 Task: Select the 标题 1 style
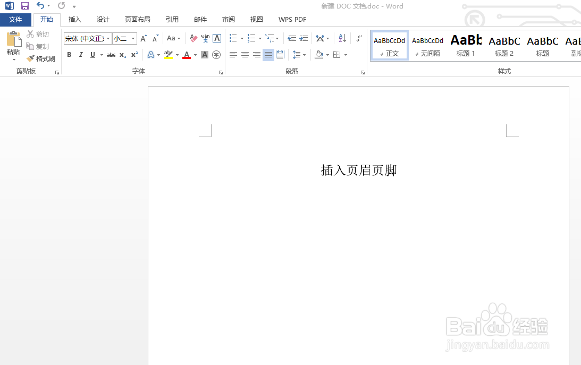pos(466,46)
